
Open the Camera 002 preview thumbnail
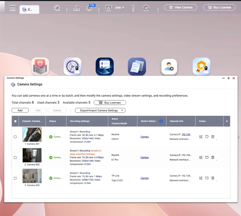click(x=32, y=155)
